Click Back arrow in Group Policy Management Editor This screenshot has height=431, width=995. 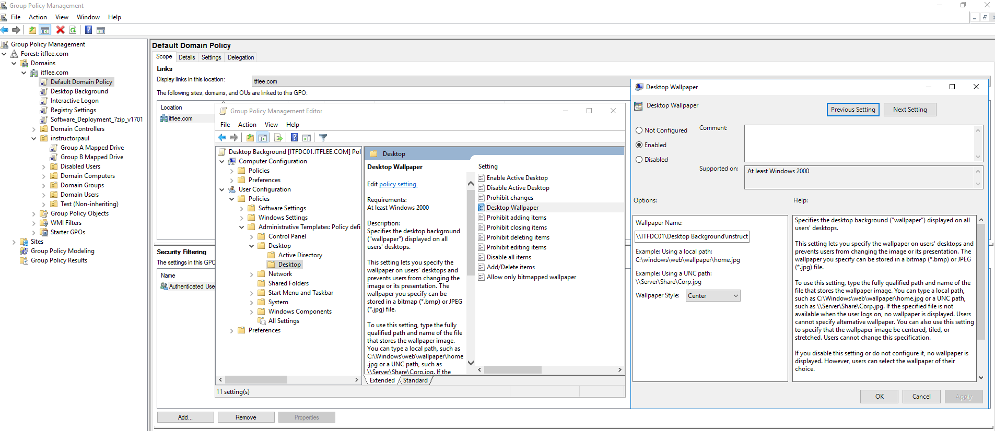click(222, 138)
